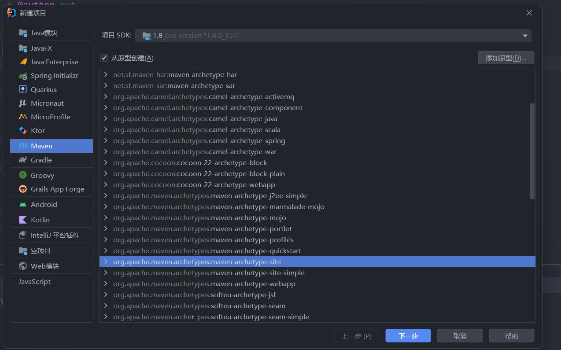Screen dimensions: 561x350
Task: Click the Spring Initializr icon in sidebar
Action: click(x=23, y=76)
